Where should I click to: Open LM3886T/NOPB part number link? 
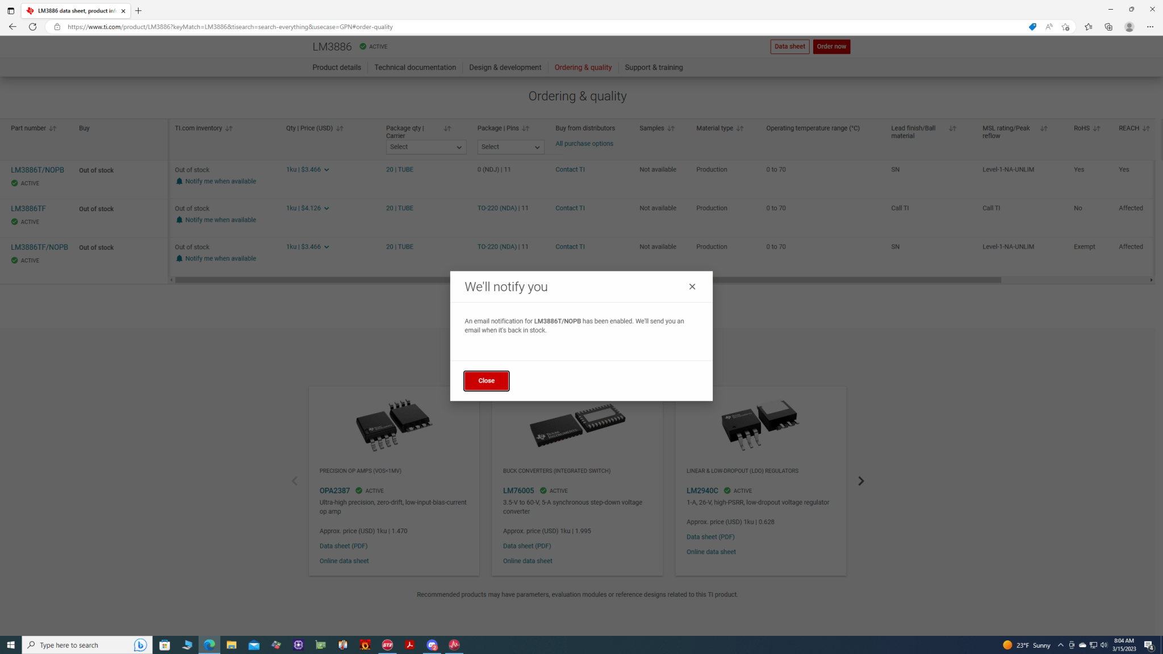pos(37,170)
